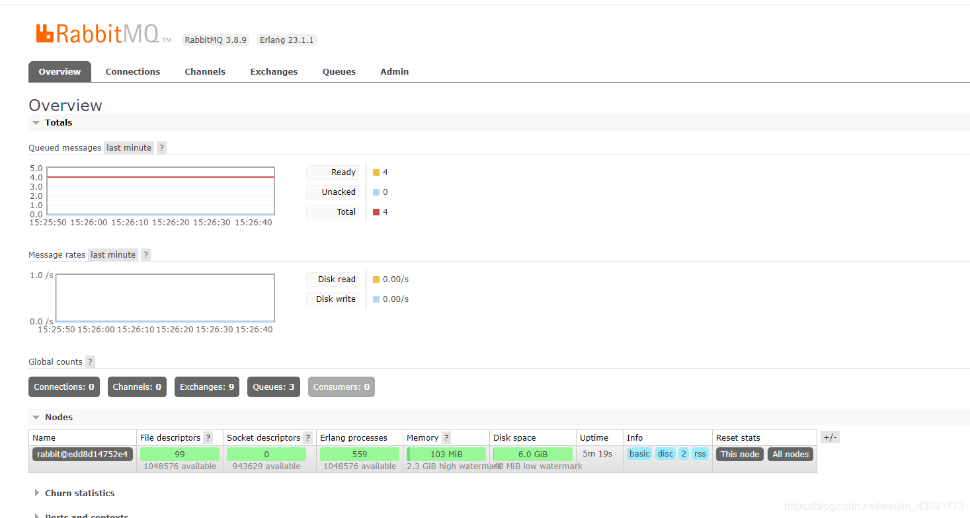970x518 pixels.
Task: Open help for Memory column
Action: pos(446,438)
